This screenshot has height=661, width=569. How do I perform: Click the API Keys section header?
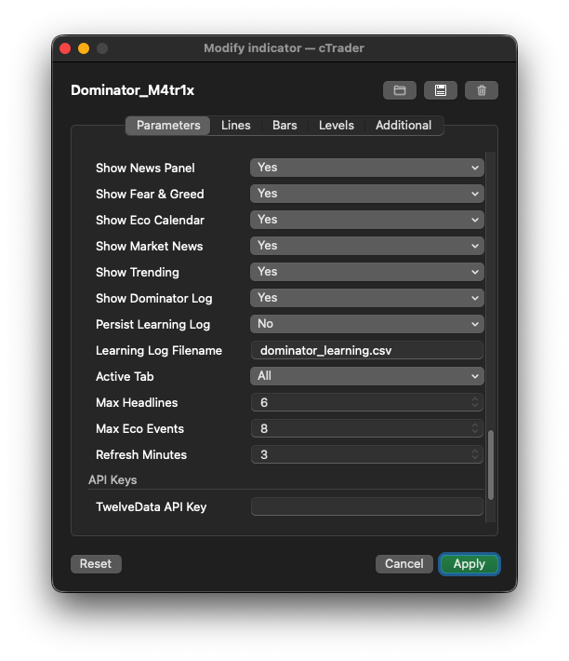pyautogui.click(x=112, y=480)
